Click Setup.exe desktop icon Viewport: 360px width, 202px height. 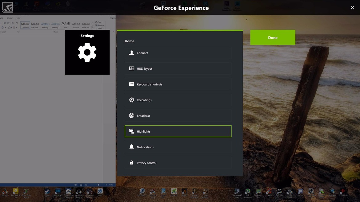(x=332, y=192)
